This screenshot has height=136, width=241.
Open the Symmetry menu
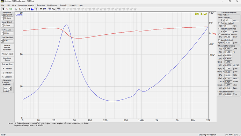[64, 5]
